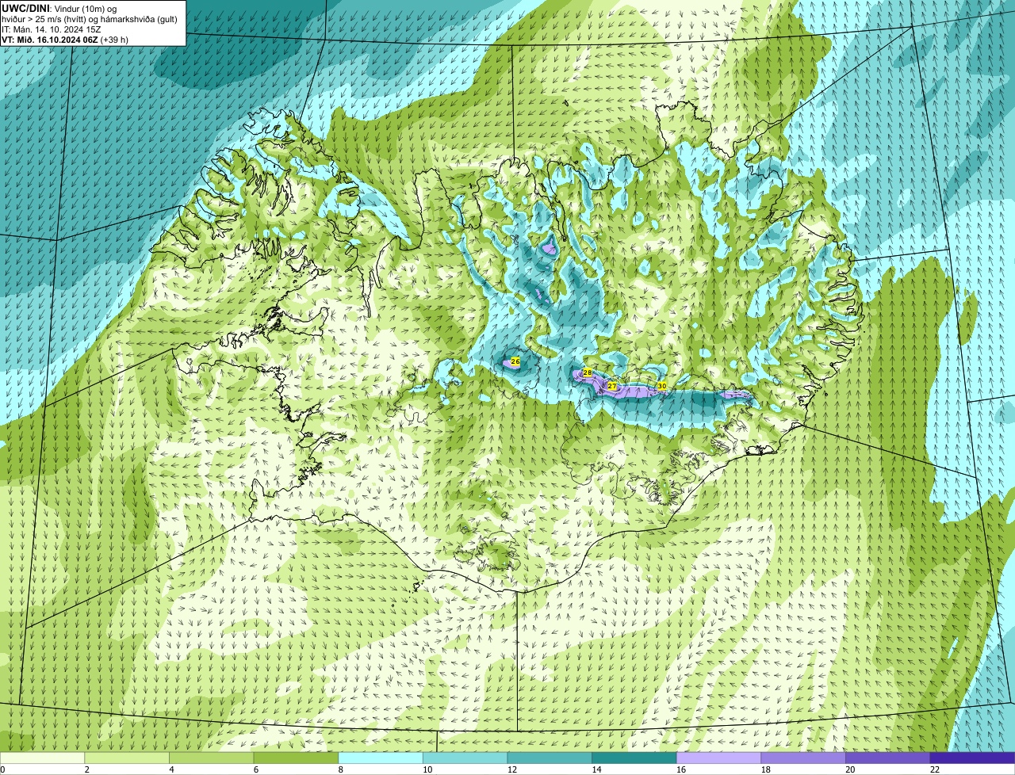Click the scale label '8'
This screenshot has height=775, width=1015.
(340, 769)
